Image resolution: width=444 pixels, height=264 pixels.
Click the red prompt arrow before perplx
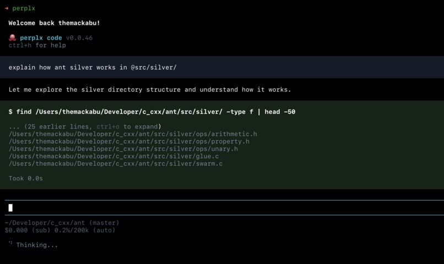7,8
